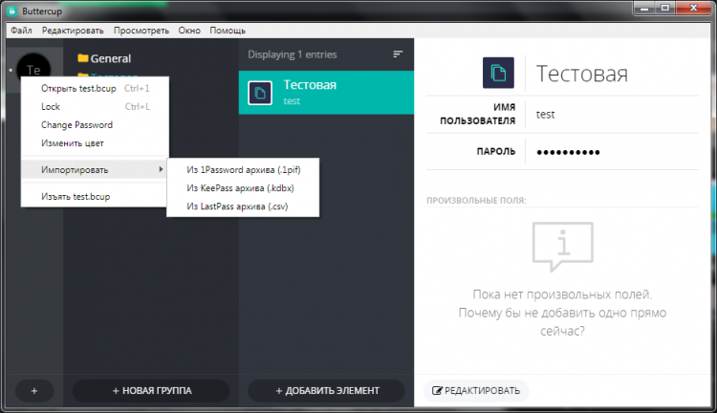Choose Change Password option

(x=95, y=125)
